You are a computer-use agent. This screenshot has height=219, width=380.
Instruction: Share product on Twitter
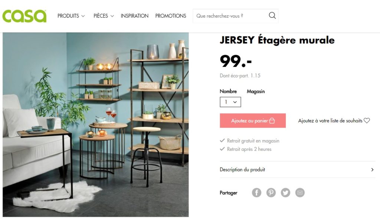pos(285,193)
